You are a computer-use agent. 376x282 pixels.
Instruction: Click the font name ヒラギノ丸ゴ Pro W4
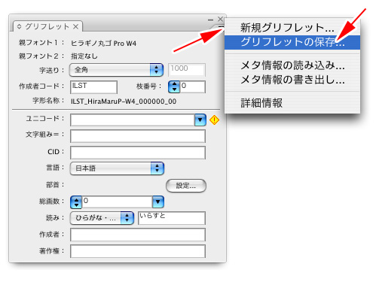pyautogui.click(x=103, y=44)
